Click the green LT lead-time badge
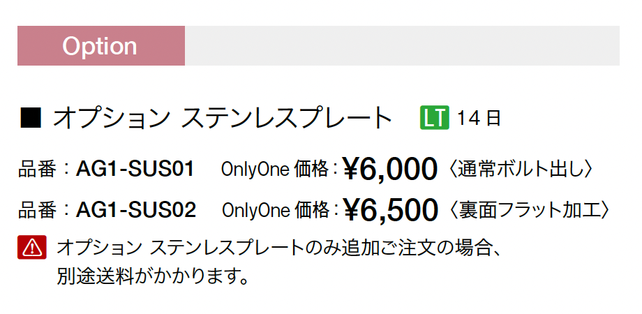 435,117
